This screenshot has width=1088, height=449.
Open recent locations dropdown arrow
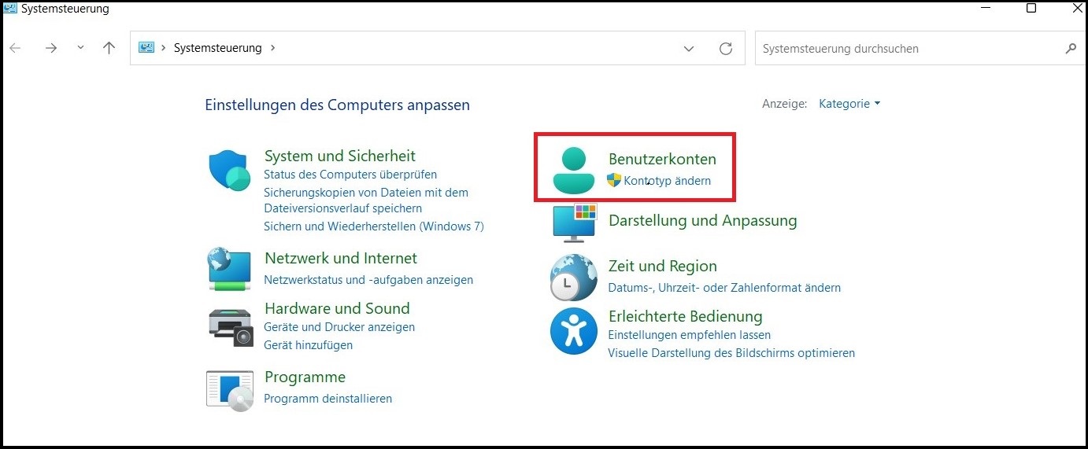pos(80,48)
